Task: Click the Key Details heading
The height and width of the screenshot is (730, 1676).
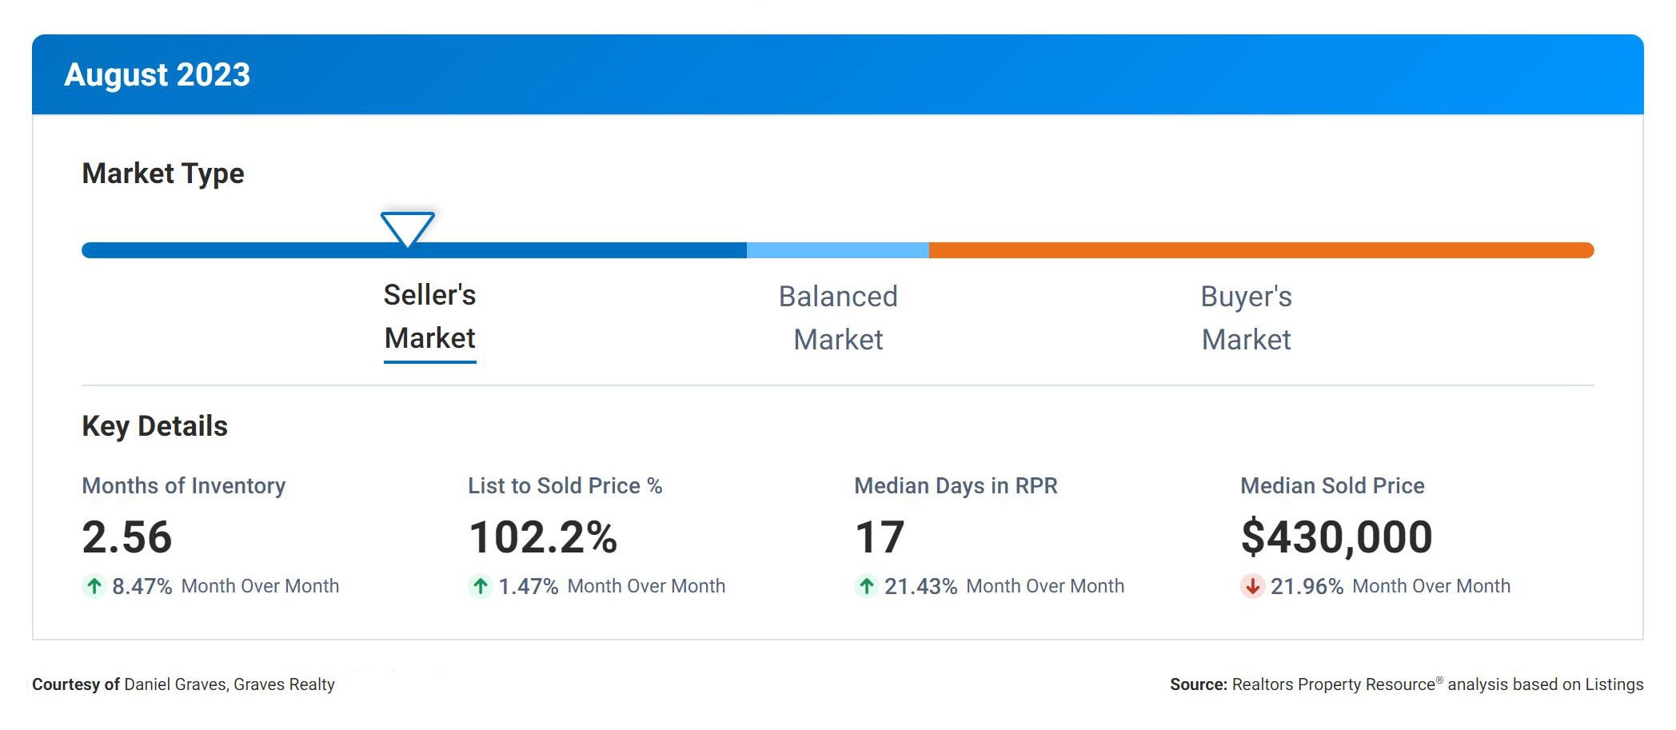Action: pos(154,426)
